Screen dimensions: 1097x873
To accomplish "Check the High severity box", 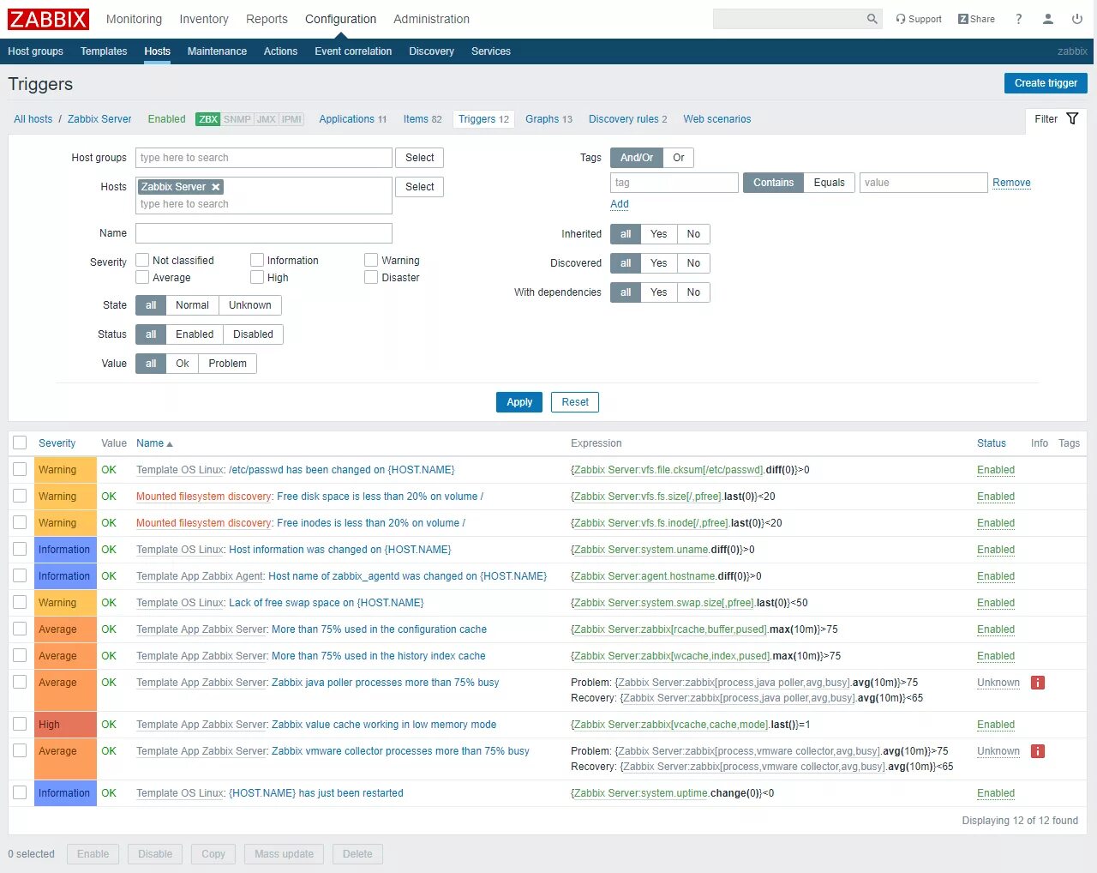I will (257, 277).
